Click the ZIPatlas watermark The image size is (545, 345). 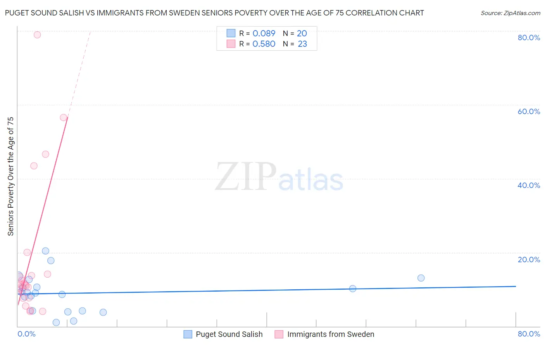coord(279,177)
